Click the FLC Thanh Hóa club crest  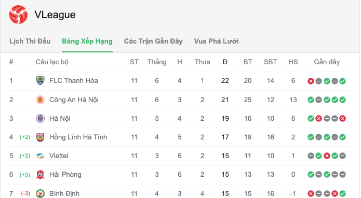click(x=41, y=81)
